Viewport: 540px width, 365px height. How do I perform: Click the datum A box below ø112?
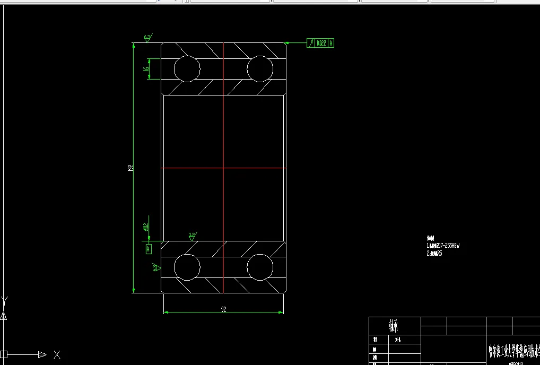click(x=149, y=249)
